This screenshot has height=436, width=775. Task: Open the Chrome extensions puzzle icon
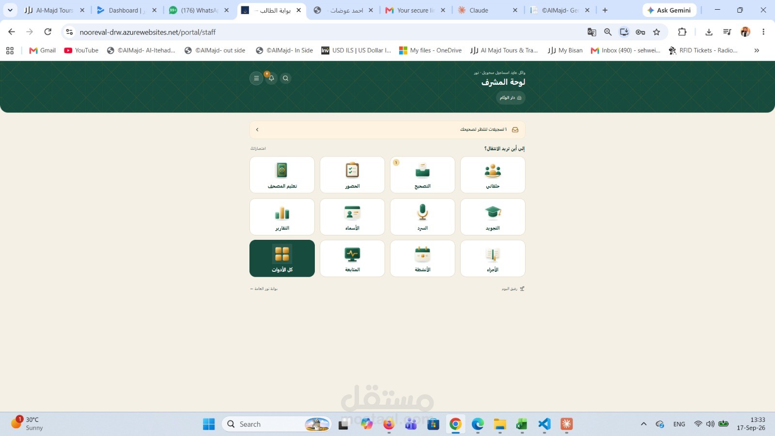682,32
